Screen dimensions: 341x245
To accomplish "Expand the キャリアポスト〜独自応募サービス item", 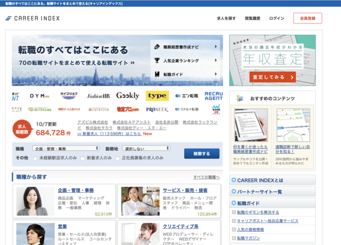I will coord(234,221).
